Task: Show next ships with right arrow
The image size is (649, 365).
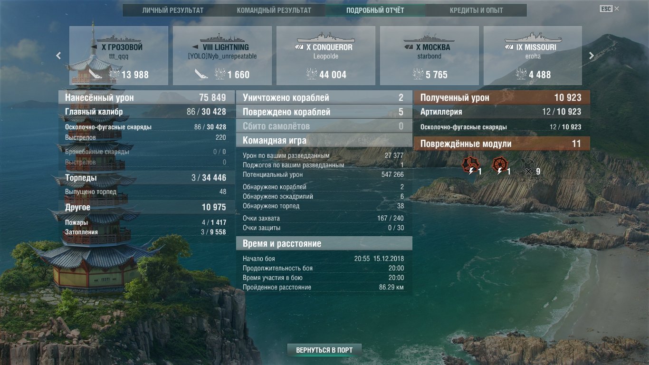Action: click(x=592, y=56)
